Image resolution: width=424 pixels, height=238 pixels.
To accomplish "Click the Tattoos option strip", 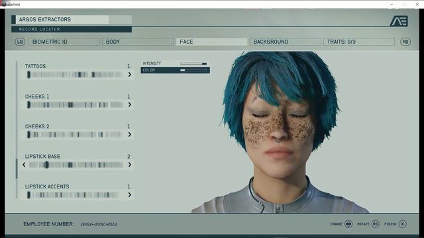I will pyautogui.click(x=75, y=75).
